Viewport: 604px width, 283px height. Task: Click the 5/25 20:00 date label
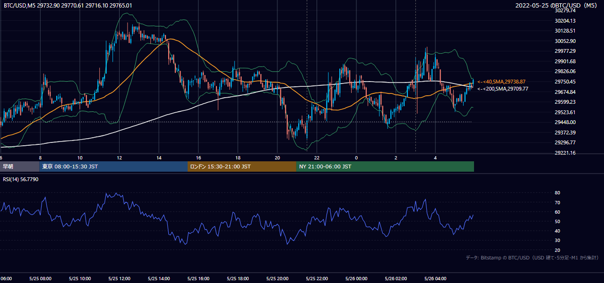277,279
